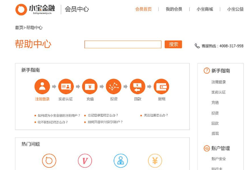The height and width of the screenshot is (170, 252).
Task: Open sidebar link 实名认证
Action: (219, 92)
